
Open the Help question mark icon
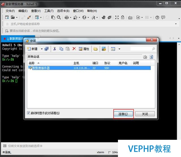click(157, 18)
